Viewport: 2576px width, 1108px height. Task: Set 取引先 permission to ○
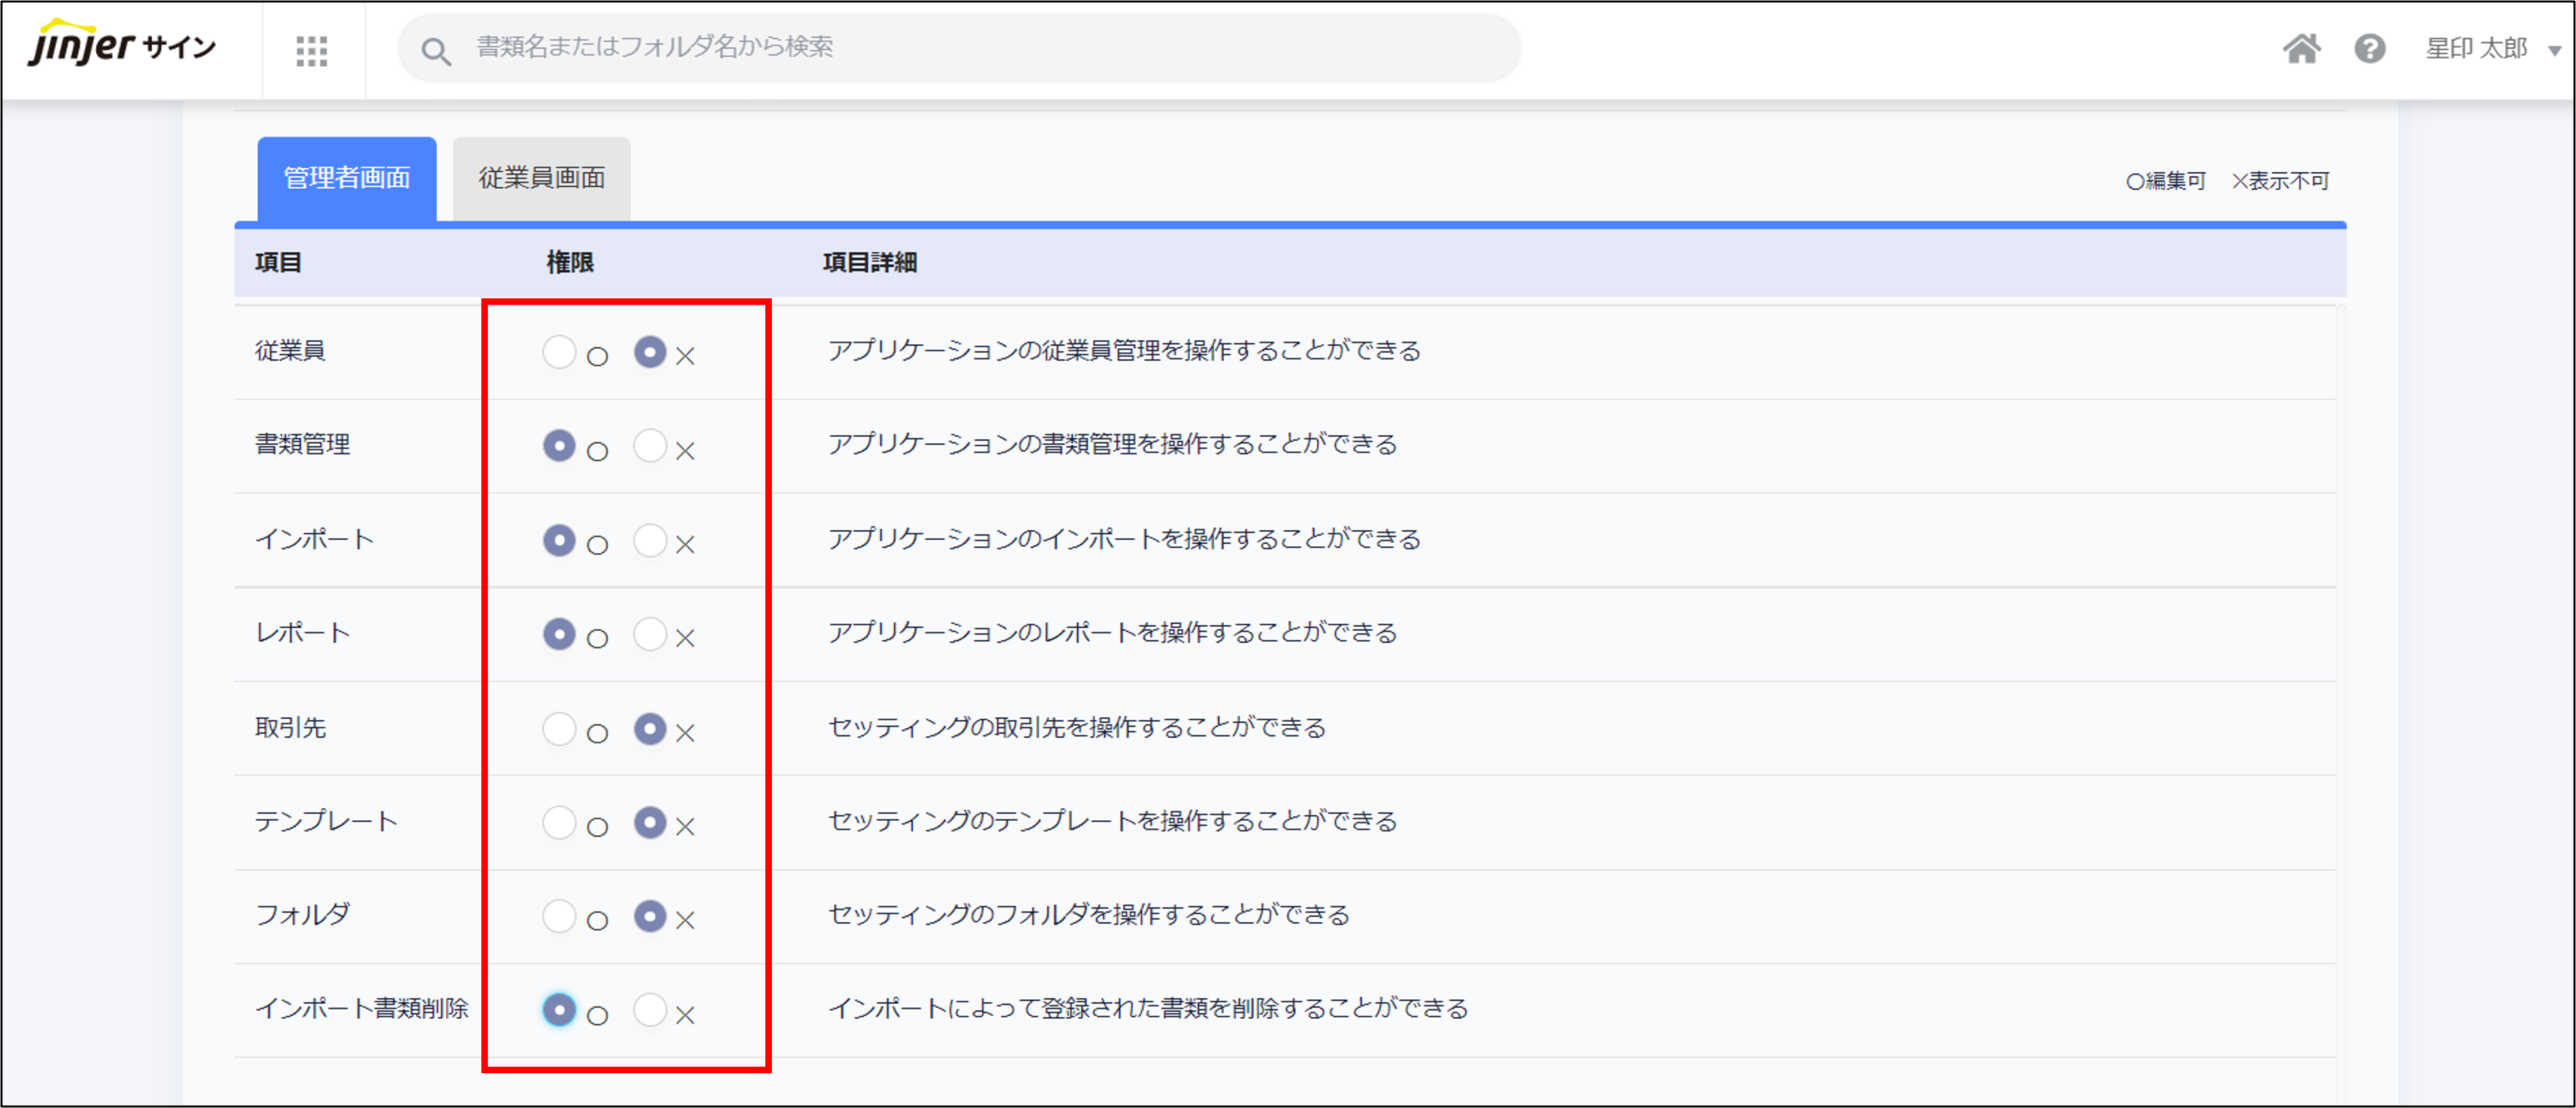[559, 729]
